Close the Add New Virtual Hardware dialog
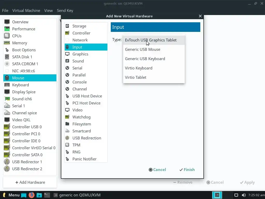 (x=200, y=16)
